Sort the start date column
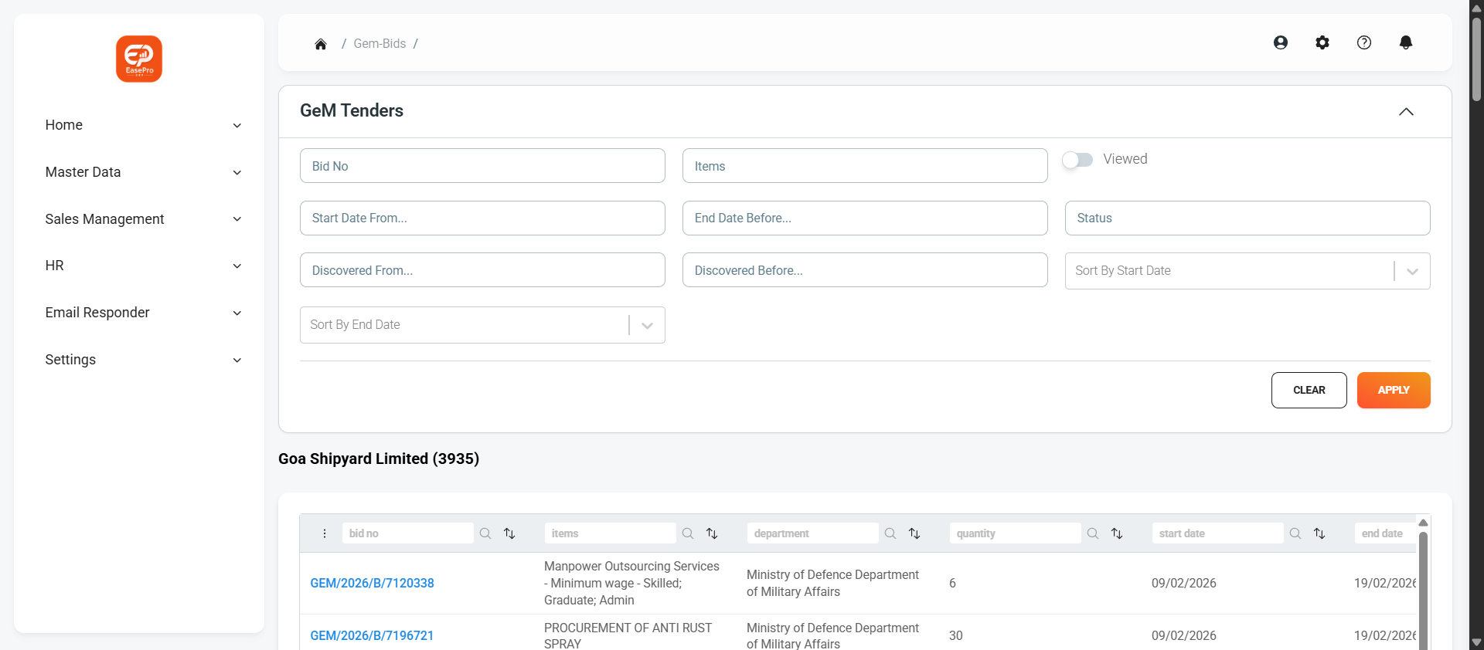The height and width of the screenshot is (650, 1484). [x=1319, y=533]
